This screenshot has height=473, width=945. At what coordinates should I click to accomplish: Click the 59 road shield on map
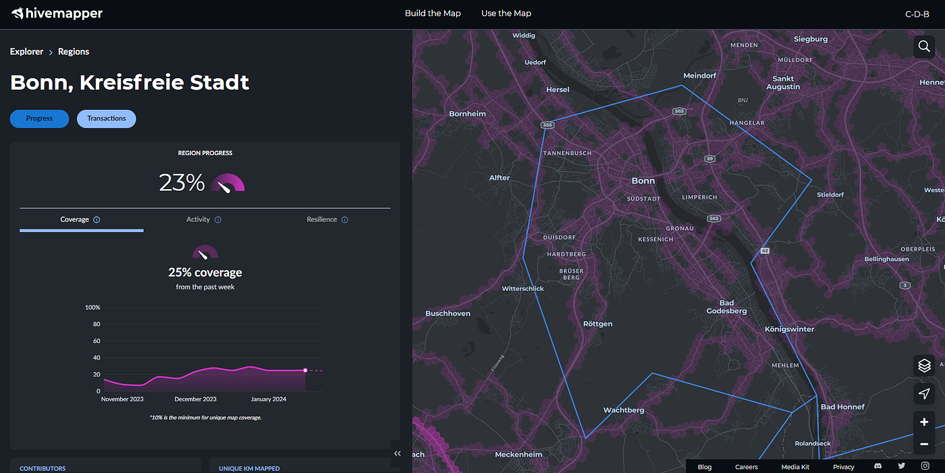[709, 159]
